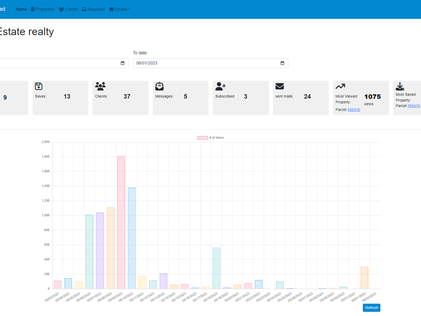Click the Messages envelope icon

160,86
